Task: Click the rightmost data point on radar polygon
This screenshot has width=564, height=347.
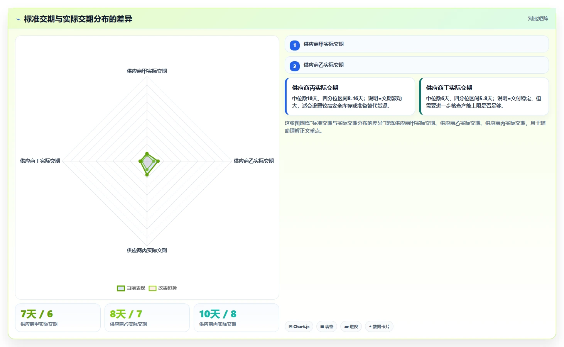Action: click(158, 161)
